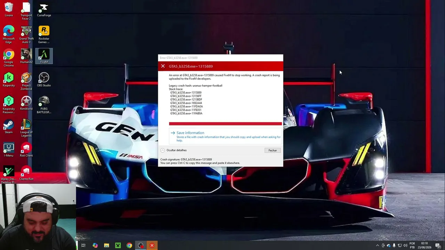
Task: Switch to Chrome on the taskbar
Action: click(x=129, y=245)
